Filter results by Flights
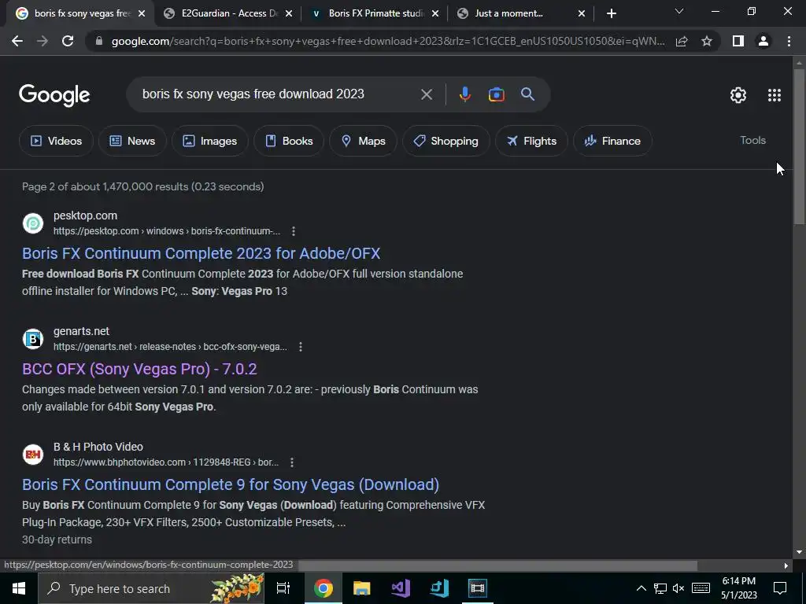Image resolution: width=806 pixels, height=604 pixels. (531, 141)
